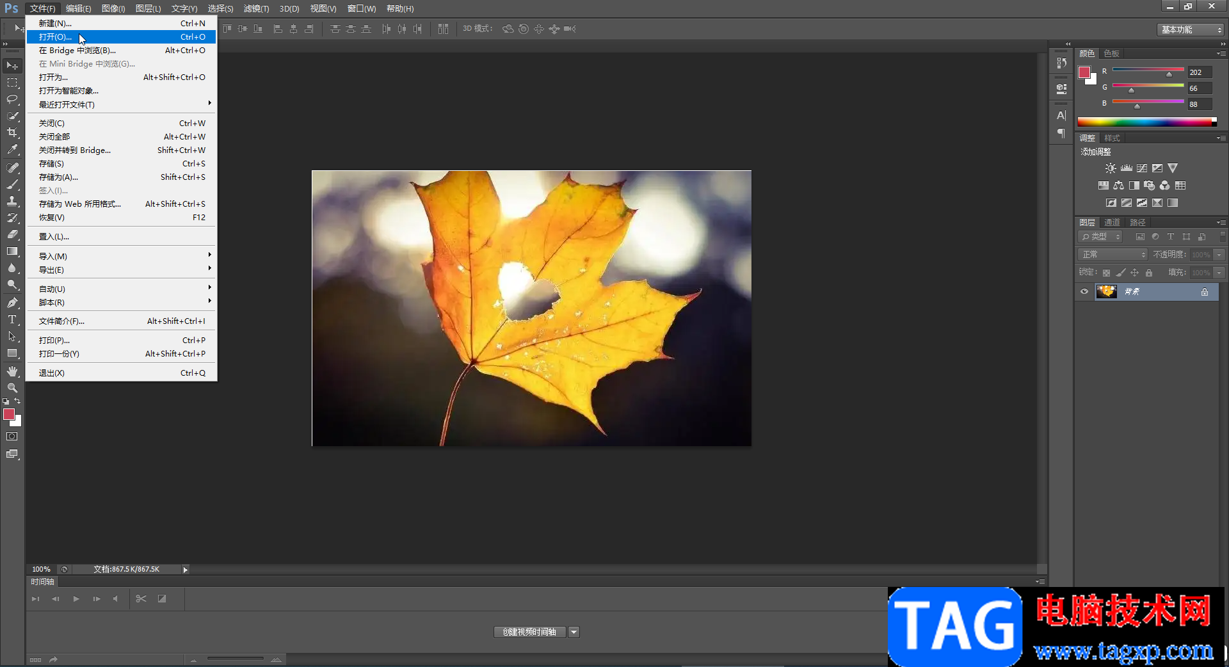The width and height of the screenshot is (1229, 667).
Task: Open the status bar info arrow
Action: click(x=185, y=570)
